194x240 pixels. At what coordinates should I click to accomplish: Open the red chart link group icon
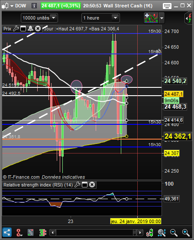pos(19,233)
